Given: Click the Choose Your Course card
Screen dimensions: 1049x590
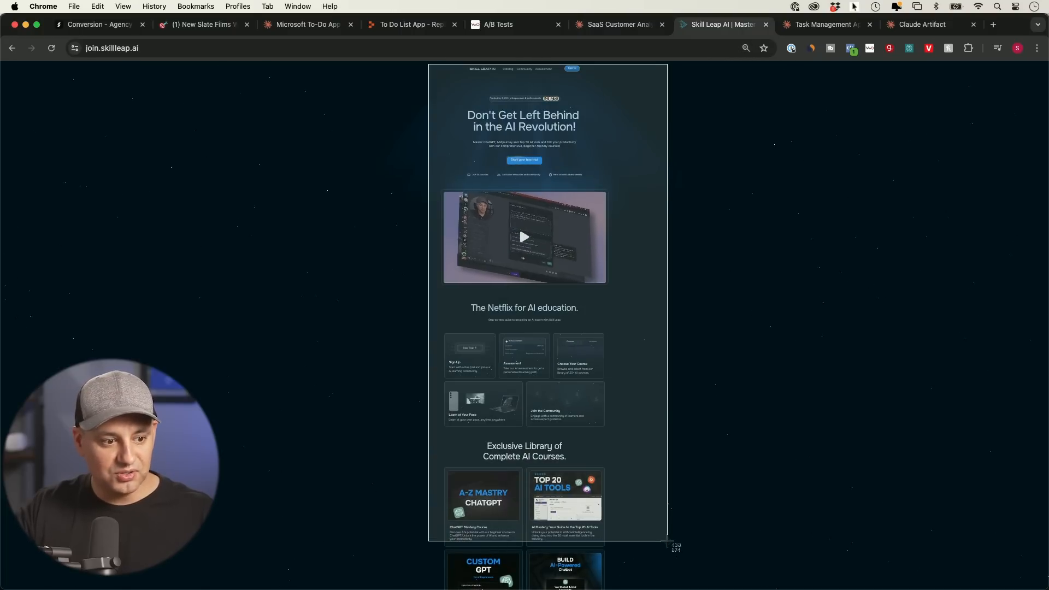Looking at the screenshot, I should [x=579, y=356].
